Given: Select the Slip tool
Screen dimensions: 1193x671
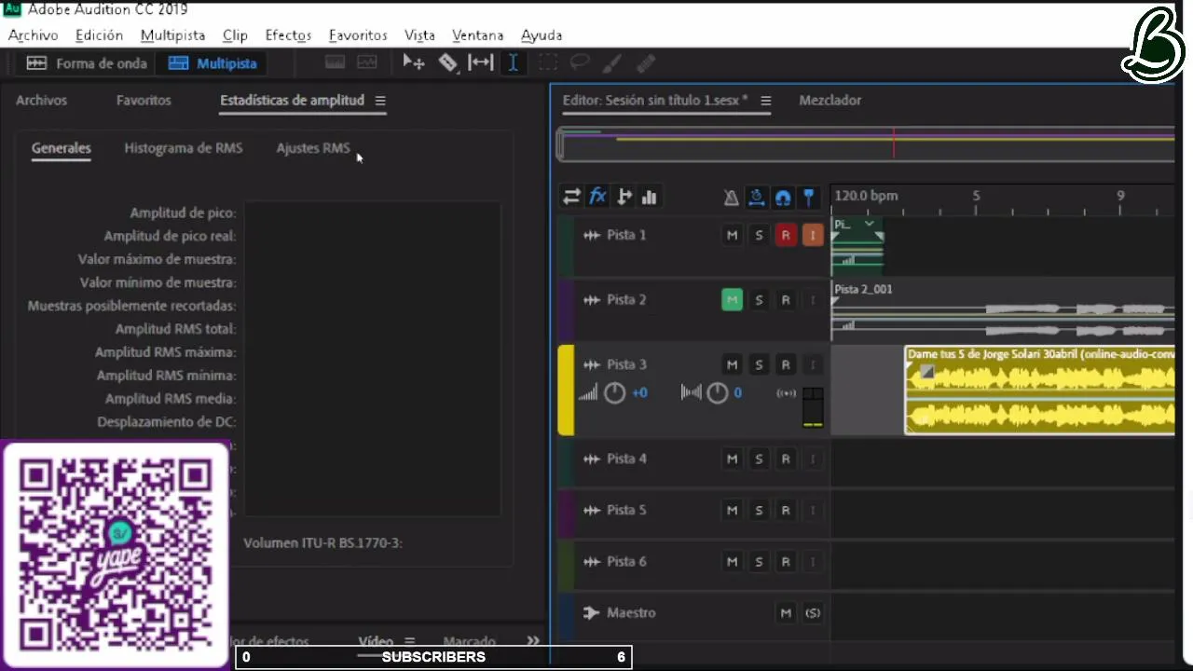Looking at the screenshot, I should tap(480, 62).
